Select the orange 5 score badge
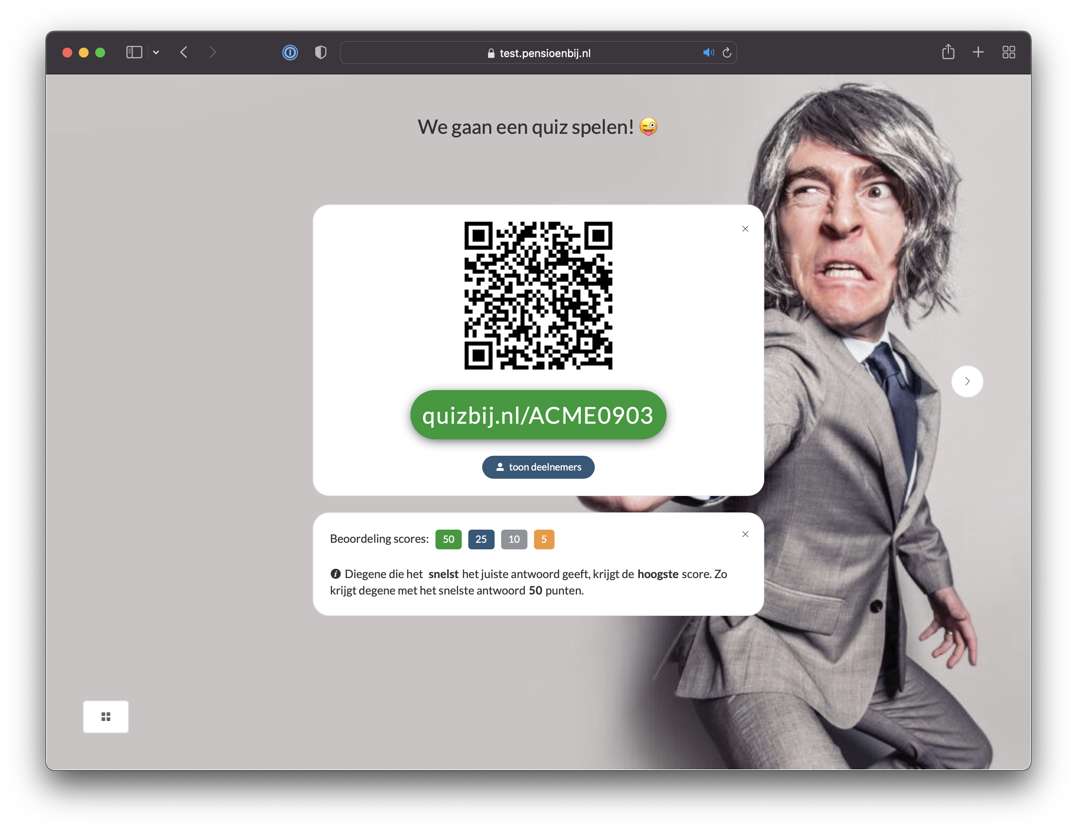Screen dimensions: 1077x831 [x=544, y=539]
